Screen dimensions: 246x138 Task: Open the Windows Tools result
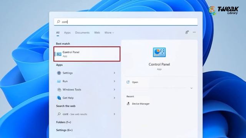click(86, 89)
